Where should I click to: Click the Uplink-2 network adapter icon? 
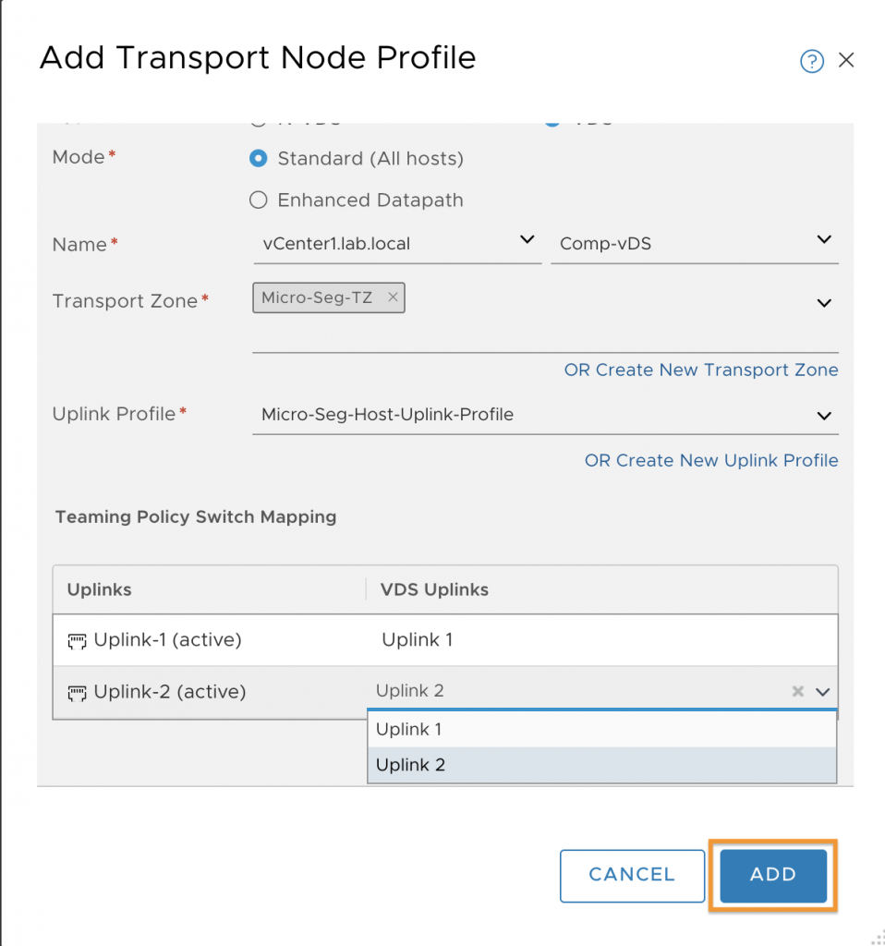[x=77, y=693]
